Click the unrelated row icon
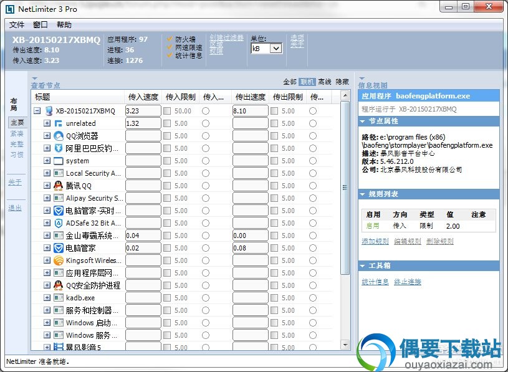508x372 pixels. (x=59, y=123)
